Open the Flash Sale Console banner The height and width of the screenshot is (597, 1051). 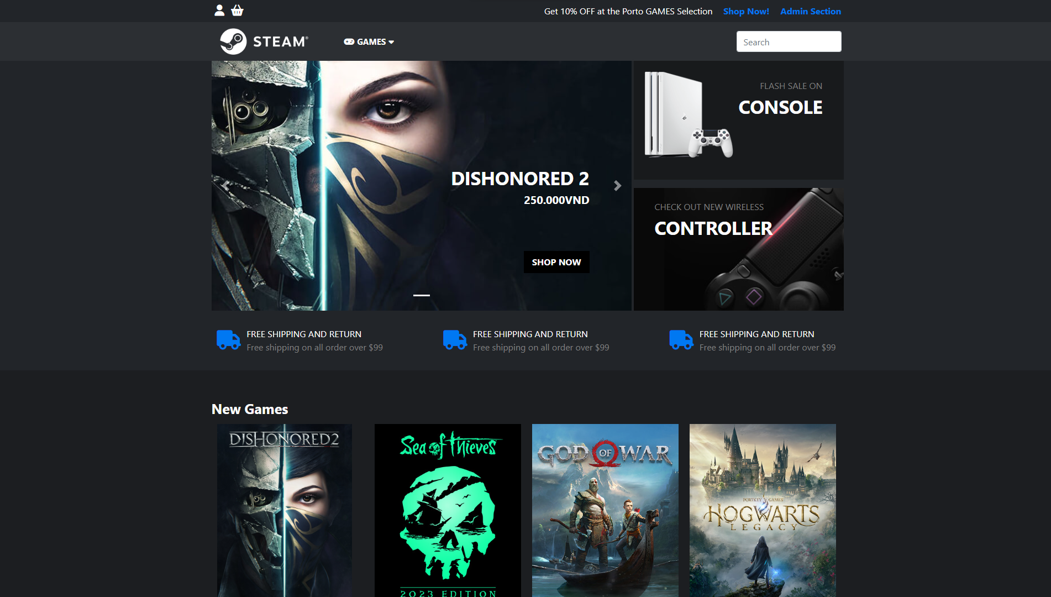[x=738, y=120]
